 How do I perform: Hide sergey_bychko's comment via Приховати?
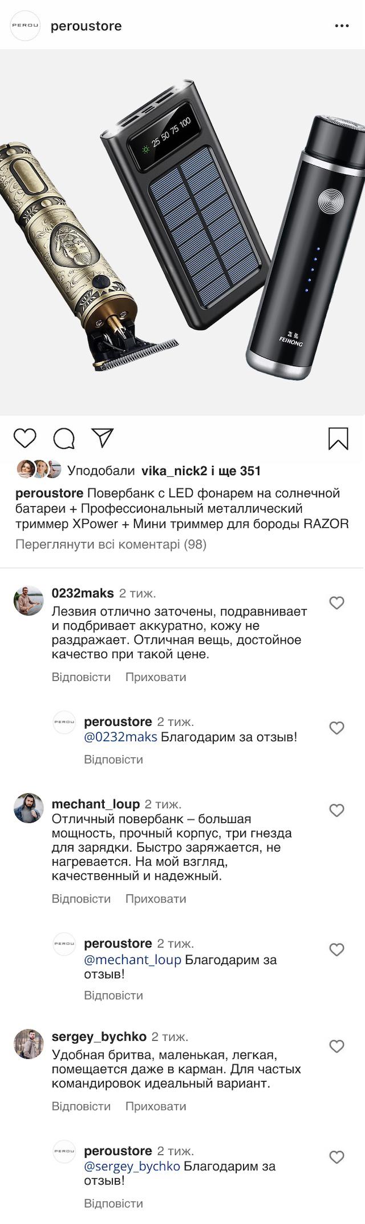[156, 1106]
